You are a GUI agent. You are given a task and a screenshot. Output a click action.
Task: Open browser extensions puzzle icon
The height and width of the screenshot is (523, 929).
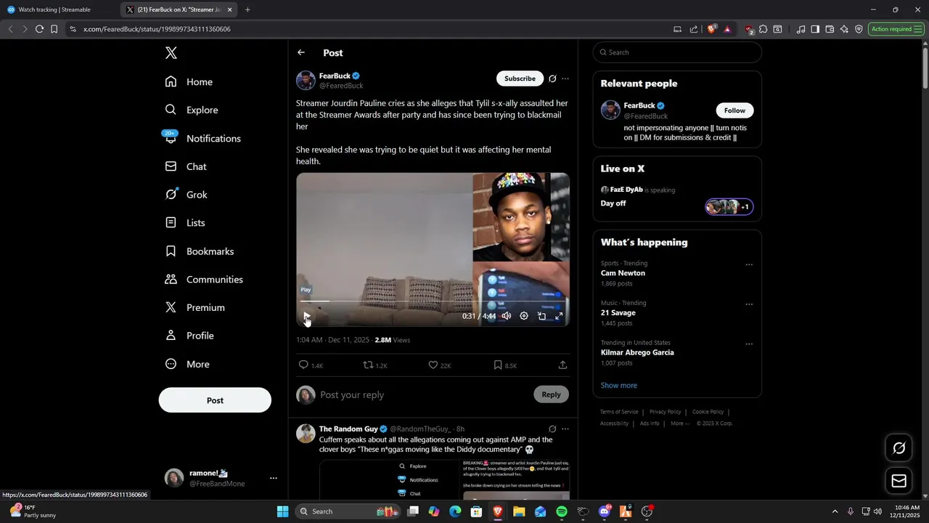coord(763,29)
